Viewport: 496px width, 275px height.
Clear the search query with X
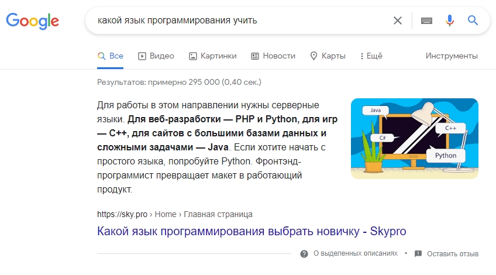(x=398, y=20)
